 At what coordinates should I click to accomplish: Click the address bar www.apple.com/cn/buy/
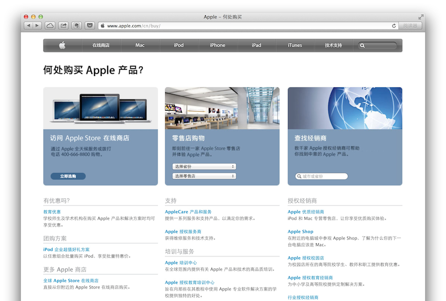click(248, 26)
